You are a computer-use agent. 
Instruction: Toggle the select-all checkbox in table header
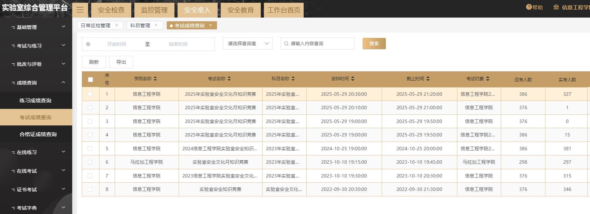coord(91,80)
